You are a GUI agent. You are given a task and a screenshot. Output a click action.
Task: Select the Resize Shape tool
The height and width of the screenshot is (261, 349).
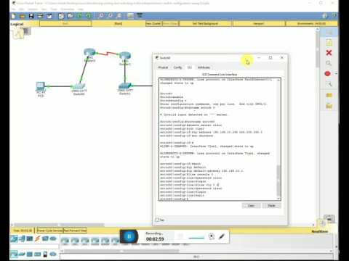click(x=329, y=84)
